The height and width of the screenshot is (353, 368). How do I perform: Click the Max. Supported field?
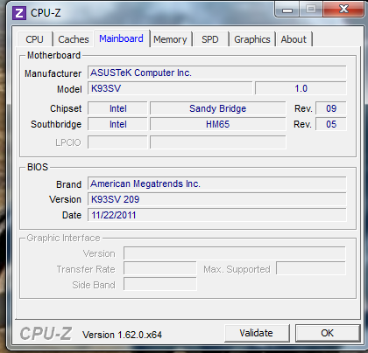(x=311, y=269)
